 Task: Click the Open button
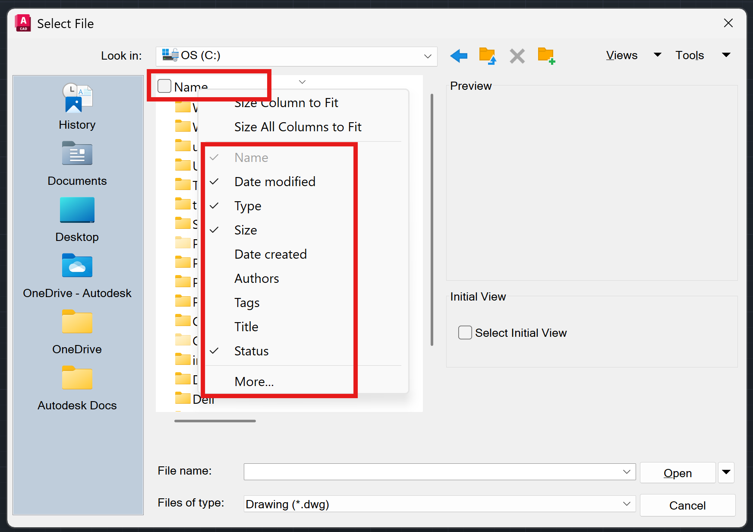677,472
